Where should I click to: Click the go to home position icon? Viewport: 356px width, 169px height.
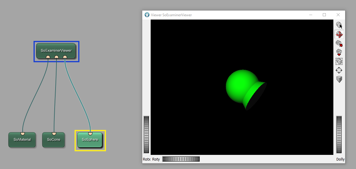pos(339,44)
